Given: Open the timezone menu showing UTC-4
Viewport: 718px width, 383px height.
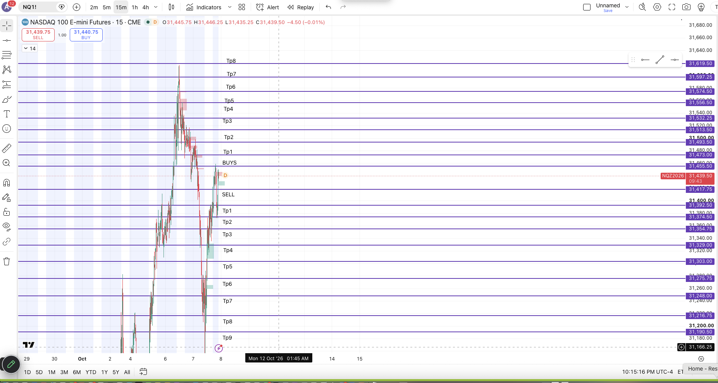Looking at the screenshot, I should (647, 372).
